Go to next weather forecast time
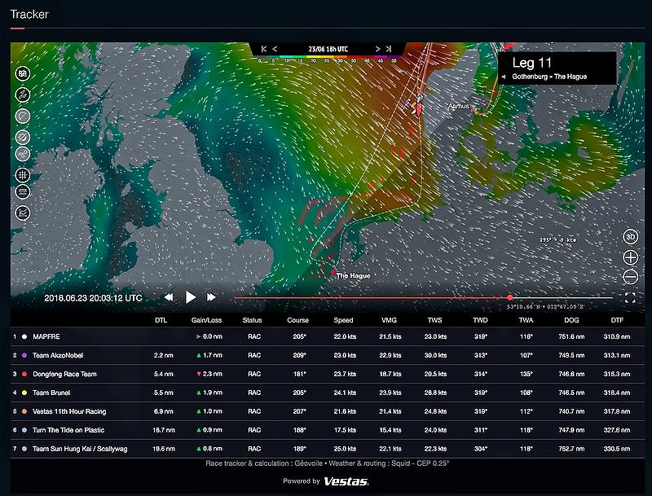652x496 pixels. (377, 49)
